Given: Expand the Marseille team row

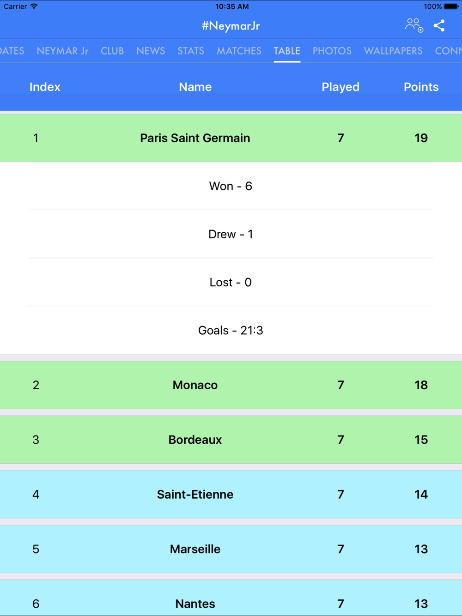Looking at the screenshot, I should pos(231,549).
